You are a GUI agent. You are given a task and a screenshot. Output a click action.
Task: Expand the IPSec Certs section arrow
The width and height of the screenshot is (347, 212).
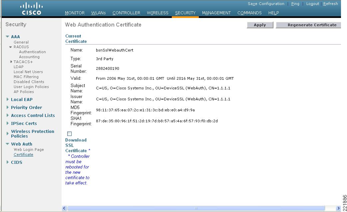tap(8, 123)
